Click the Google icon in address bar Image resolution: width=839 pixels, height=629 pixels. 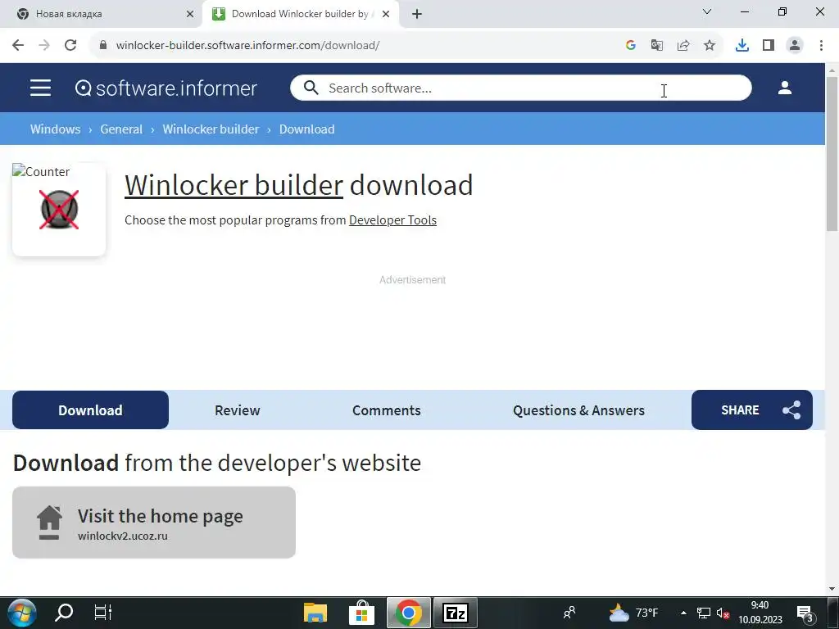point(630,45)
